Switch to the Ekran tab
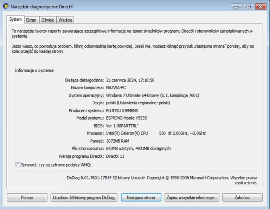The height and width of the screenshot is (209, 270). pos(31,20)
